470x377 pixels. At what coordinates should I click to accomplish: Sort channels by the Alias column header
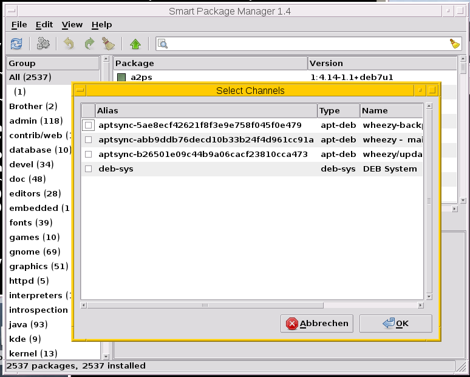206,111
